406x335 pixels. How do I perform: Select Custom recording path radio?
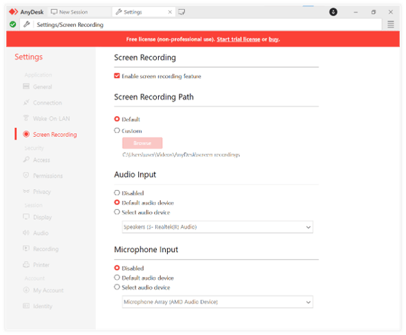(117, 131)
